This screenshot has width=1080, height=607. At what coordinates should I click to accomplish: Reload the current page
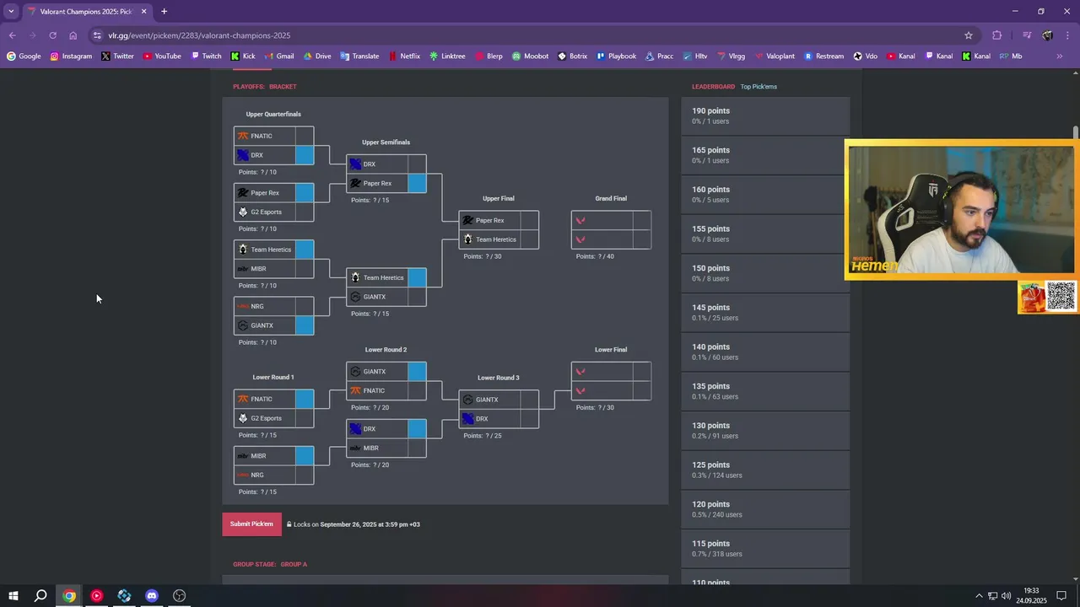click(52, 35)
